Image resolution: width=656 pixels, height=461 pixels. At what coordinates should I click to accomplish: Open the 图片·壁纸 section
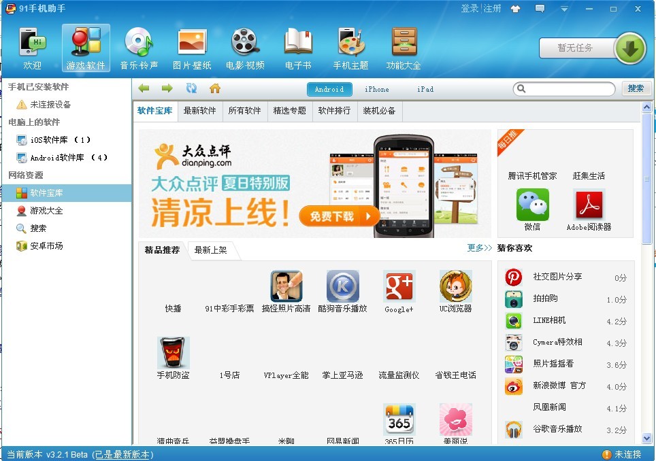[192, 48]
